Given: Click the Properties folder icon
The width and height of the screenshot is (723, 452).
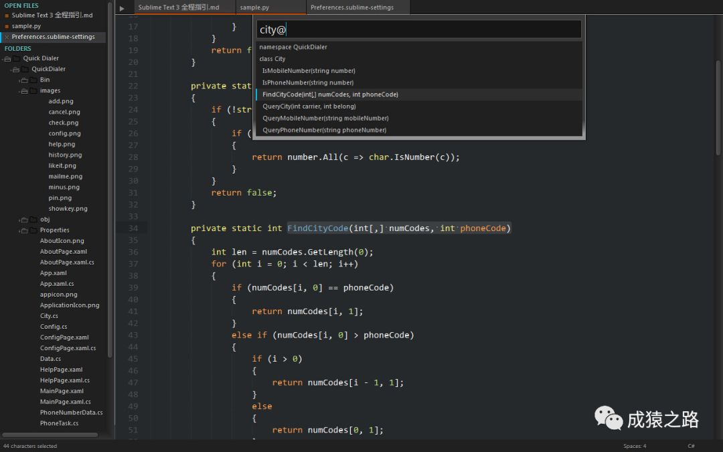Looking at the screenshot, I should pos(33,230).
